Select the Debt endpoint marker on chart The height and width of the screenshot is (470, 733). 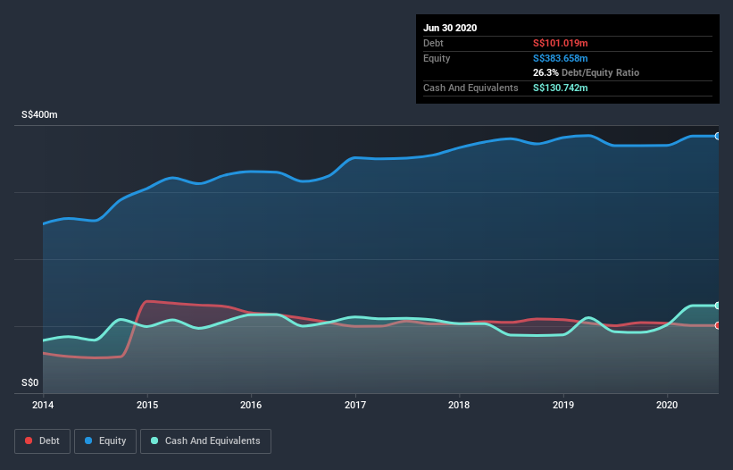point(718,325)
